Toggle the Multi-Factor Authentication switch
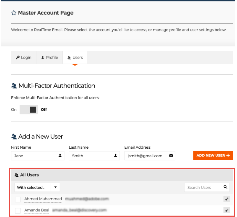Viewport: 237px width, 217px height. (29, 110)
